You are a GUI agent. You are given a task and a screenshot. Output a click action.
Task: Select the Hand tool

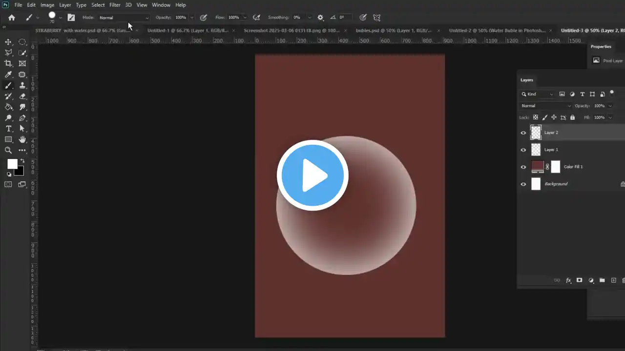pos(22,139)
